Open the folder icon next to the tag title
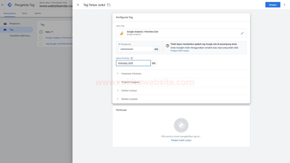 (x=109, y=5)
